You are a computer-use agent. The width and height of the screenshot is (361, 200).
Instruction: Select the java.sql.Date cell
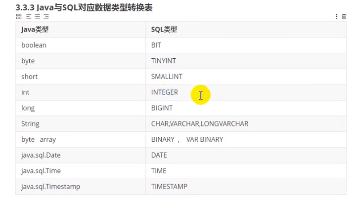click(81, 155)
